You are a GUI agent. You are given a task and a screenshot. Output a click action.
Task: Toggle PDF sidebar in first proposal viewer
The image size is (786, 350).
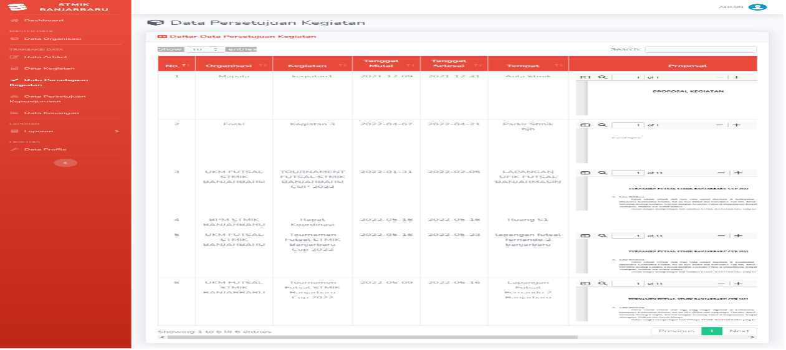pyautogui.click(x=585, y=77)
